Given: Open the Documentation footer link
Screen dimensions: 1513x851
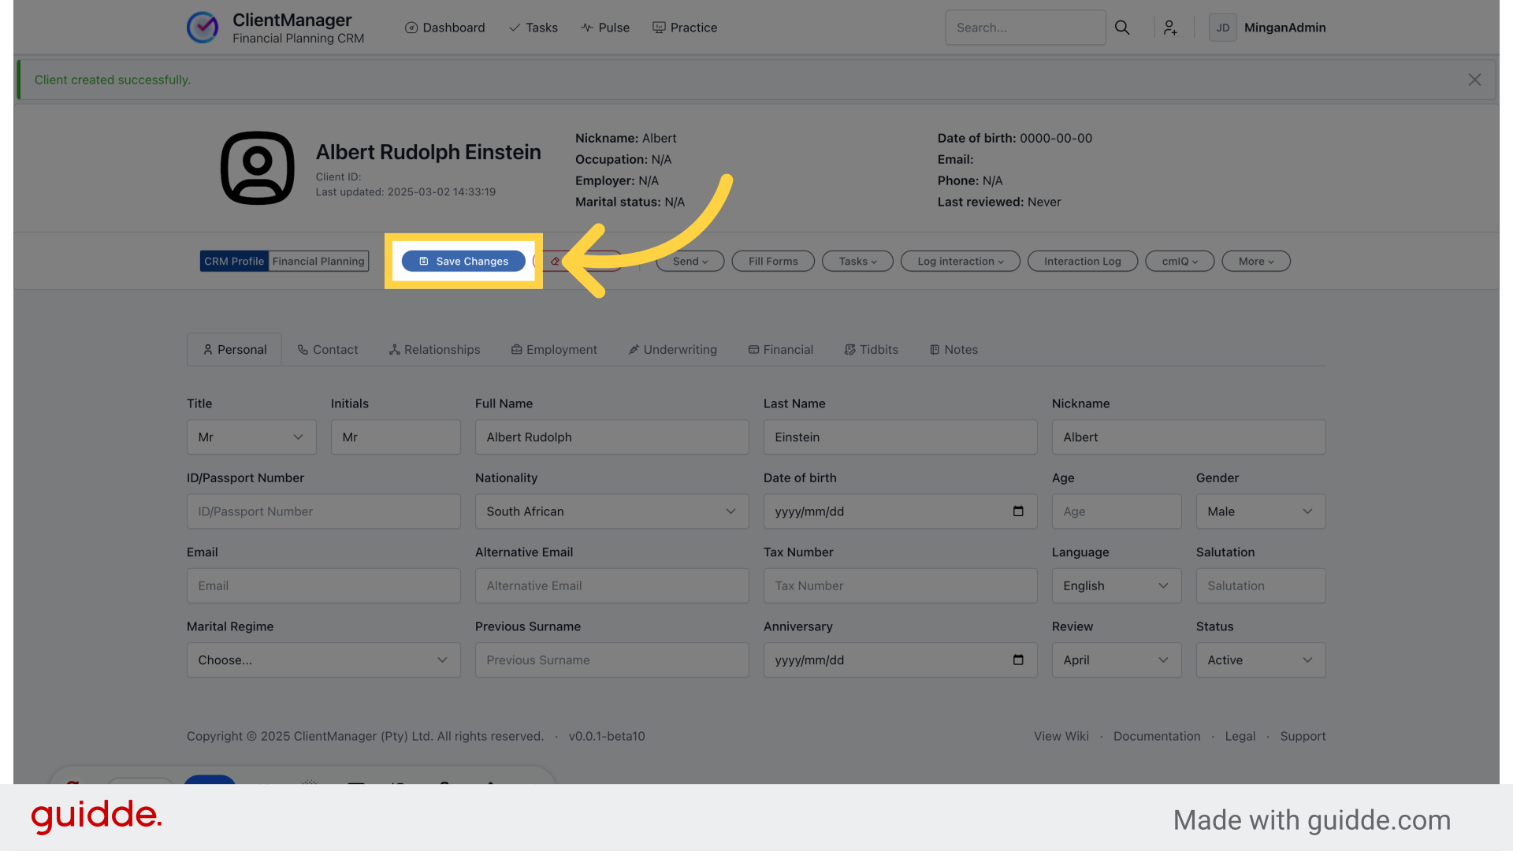Looking at the screenshot, I should click(1156, 736).
